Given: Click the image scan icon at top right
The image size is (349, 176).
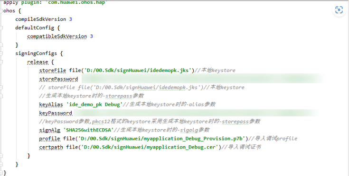Looking at the screenshot, I should coord(339,10).
